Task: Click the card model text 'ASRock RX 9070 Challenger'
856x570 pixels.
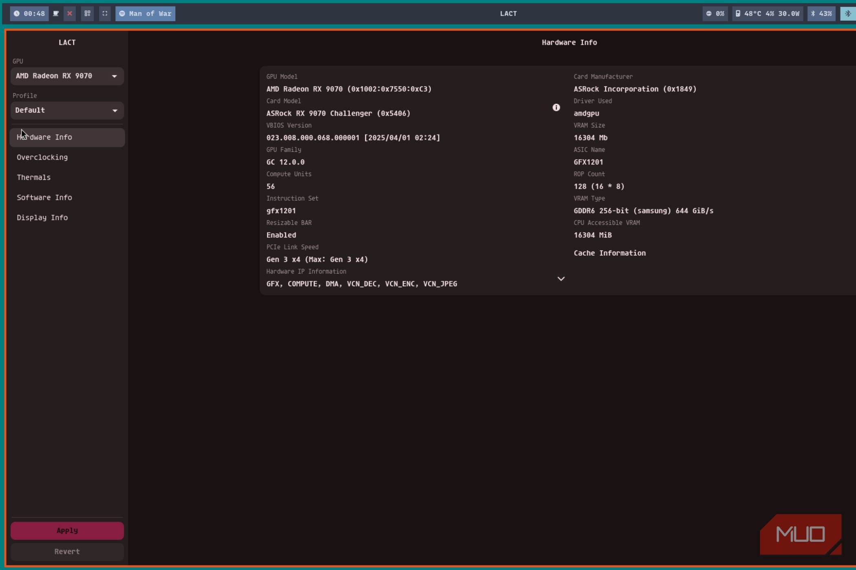Action: point(338,114)
